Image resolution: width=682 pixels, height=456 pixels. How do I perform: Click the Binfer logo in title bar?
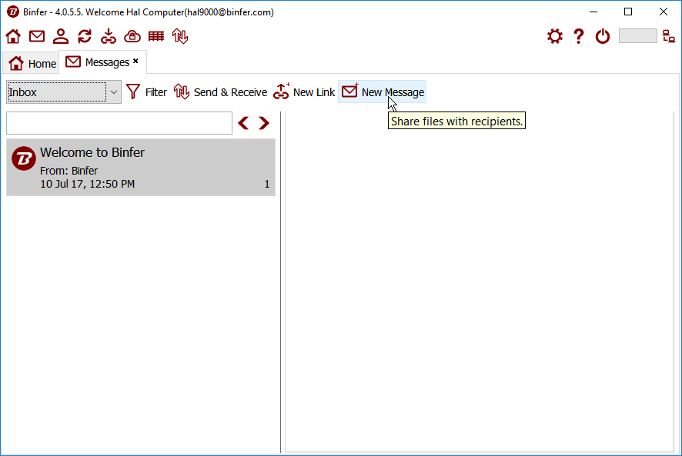tap(13, 12)
